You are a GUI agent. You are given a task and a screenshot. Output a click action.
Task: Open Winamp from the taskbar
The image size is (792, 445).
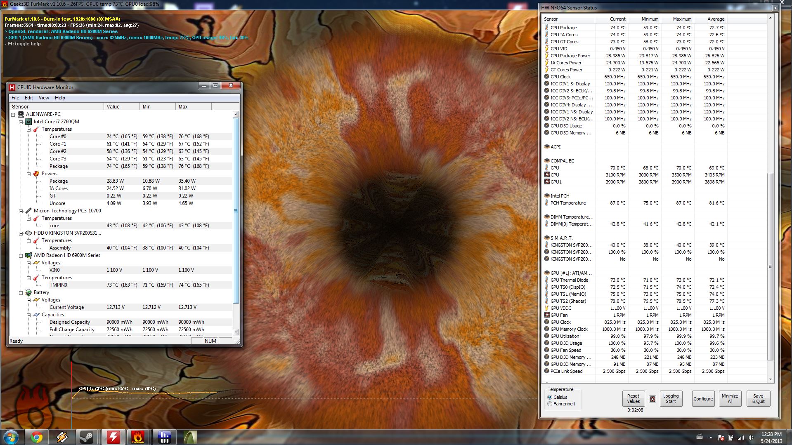(62, 437)
